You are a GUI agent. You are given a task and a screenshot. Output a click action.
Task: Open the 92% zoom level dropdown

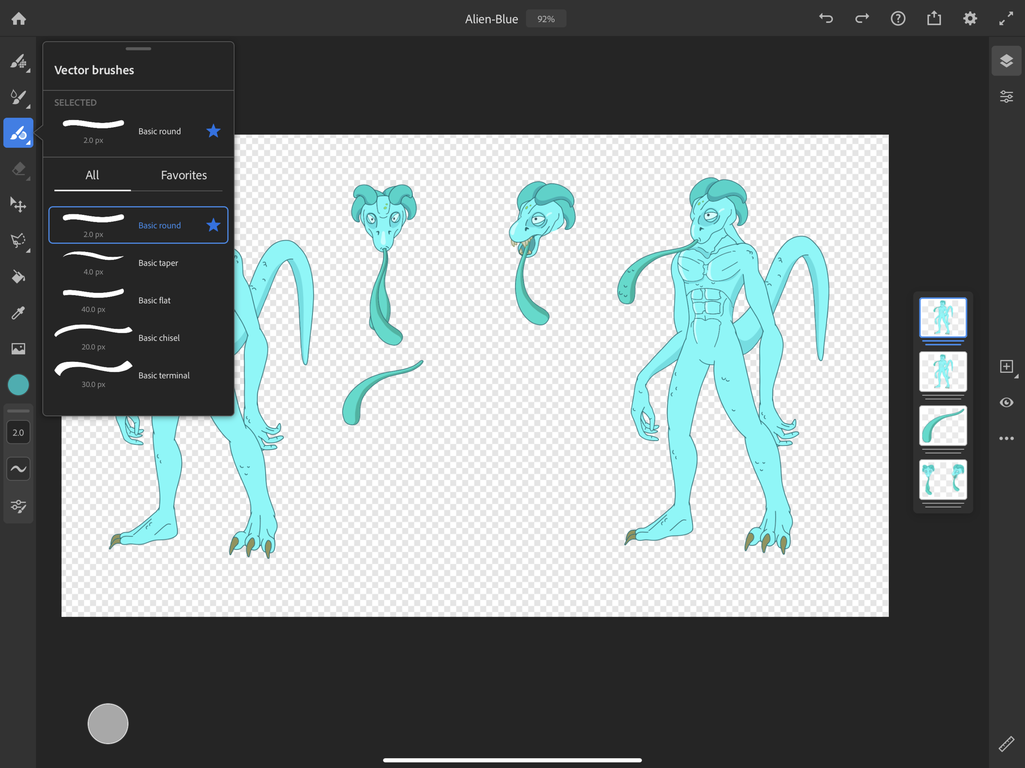546,19
